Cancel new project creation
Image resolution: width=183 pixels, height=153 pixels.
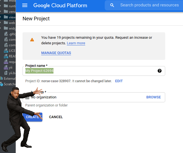tap(56, 117)
